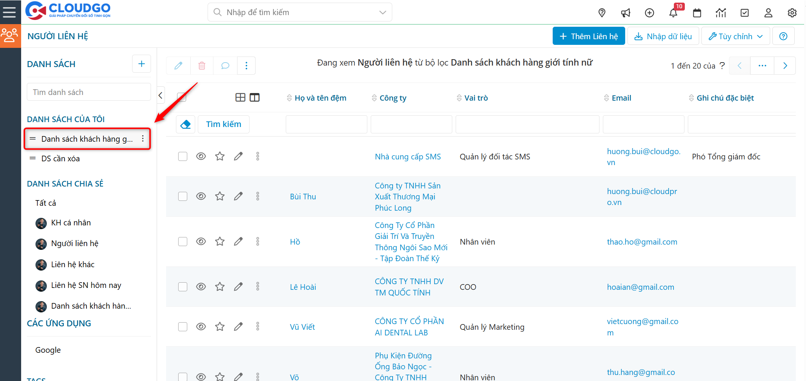Click the eraser clear-filter icon
806x381 pixels.
[185, 124]
